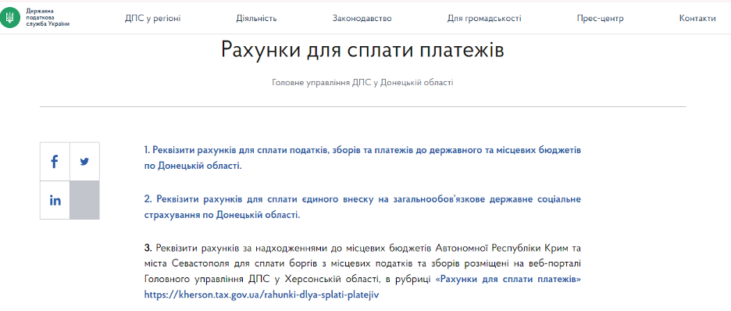Share the page on LinkedIn

55,200
